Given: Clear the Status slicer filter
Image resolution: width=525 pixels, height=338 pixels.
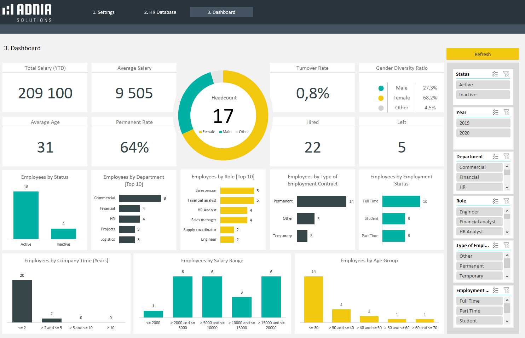Looking at the screenshot, I should (x=507, y=74).
